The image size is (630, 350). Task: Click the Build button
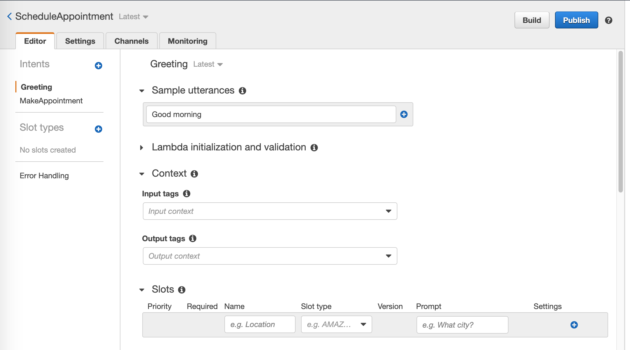[532, 20]
